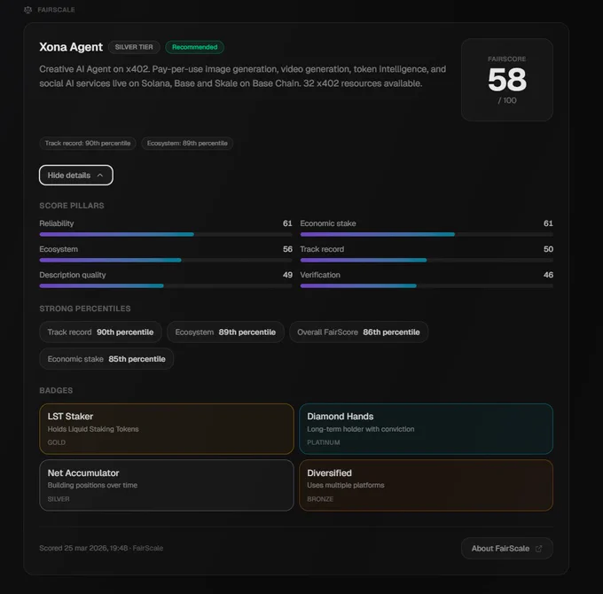The width and height of the screenshot is (603, 594).
Task: Click the 'BRONZE' label on Diversified
Action: 320,499
